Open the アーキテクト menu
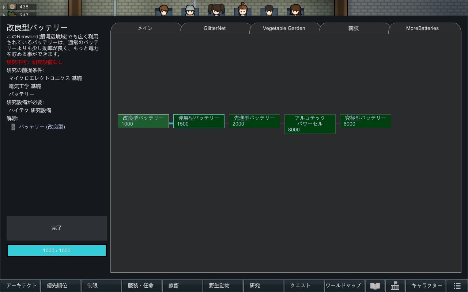This screenshot has width=468, height=292. 20,286
